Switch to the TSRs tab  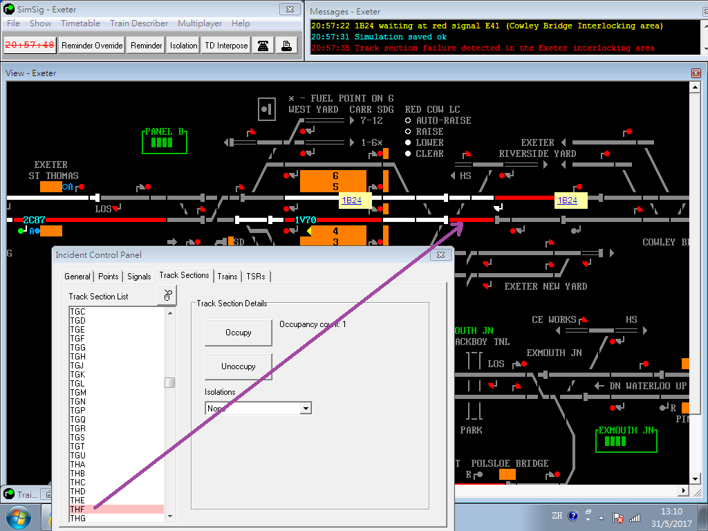256,277
